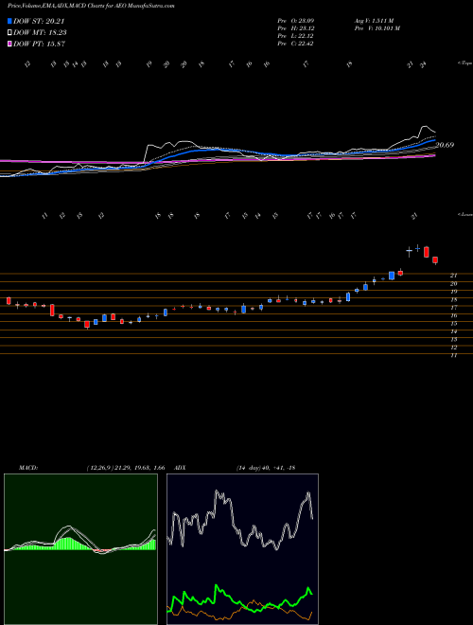
Task: Click the last red candlestick on the price chart
Action: click(435, 260)
